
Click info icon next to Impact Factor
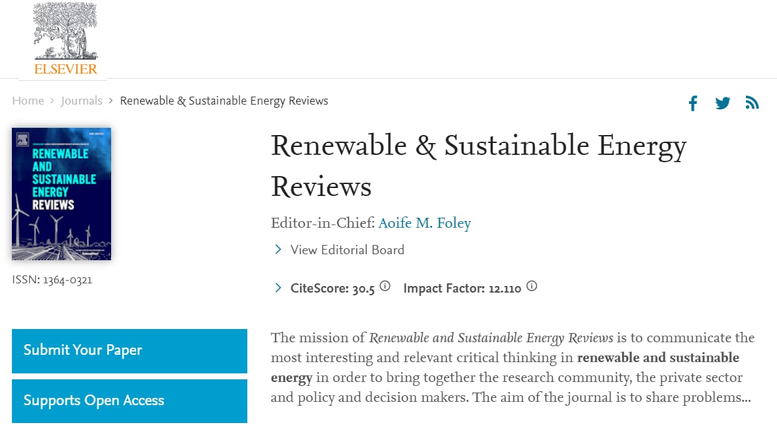[531, 287]
